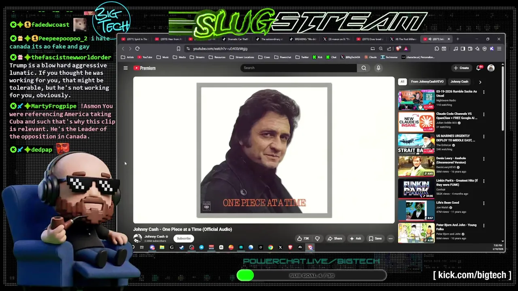This screenshot has height=291, width=518.
Task: Click the Ask button
Action: pos(355,238)
